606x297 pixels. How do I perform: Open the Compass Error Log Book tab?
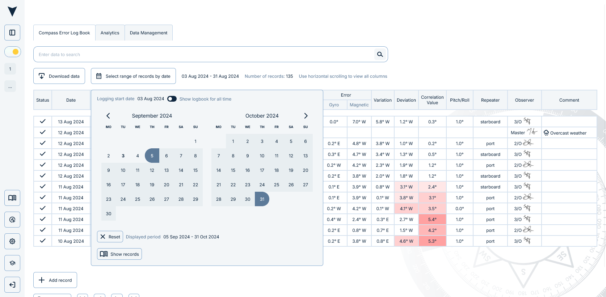64,33
